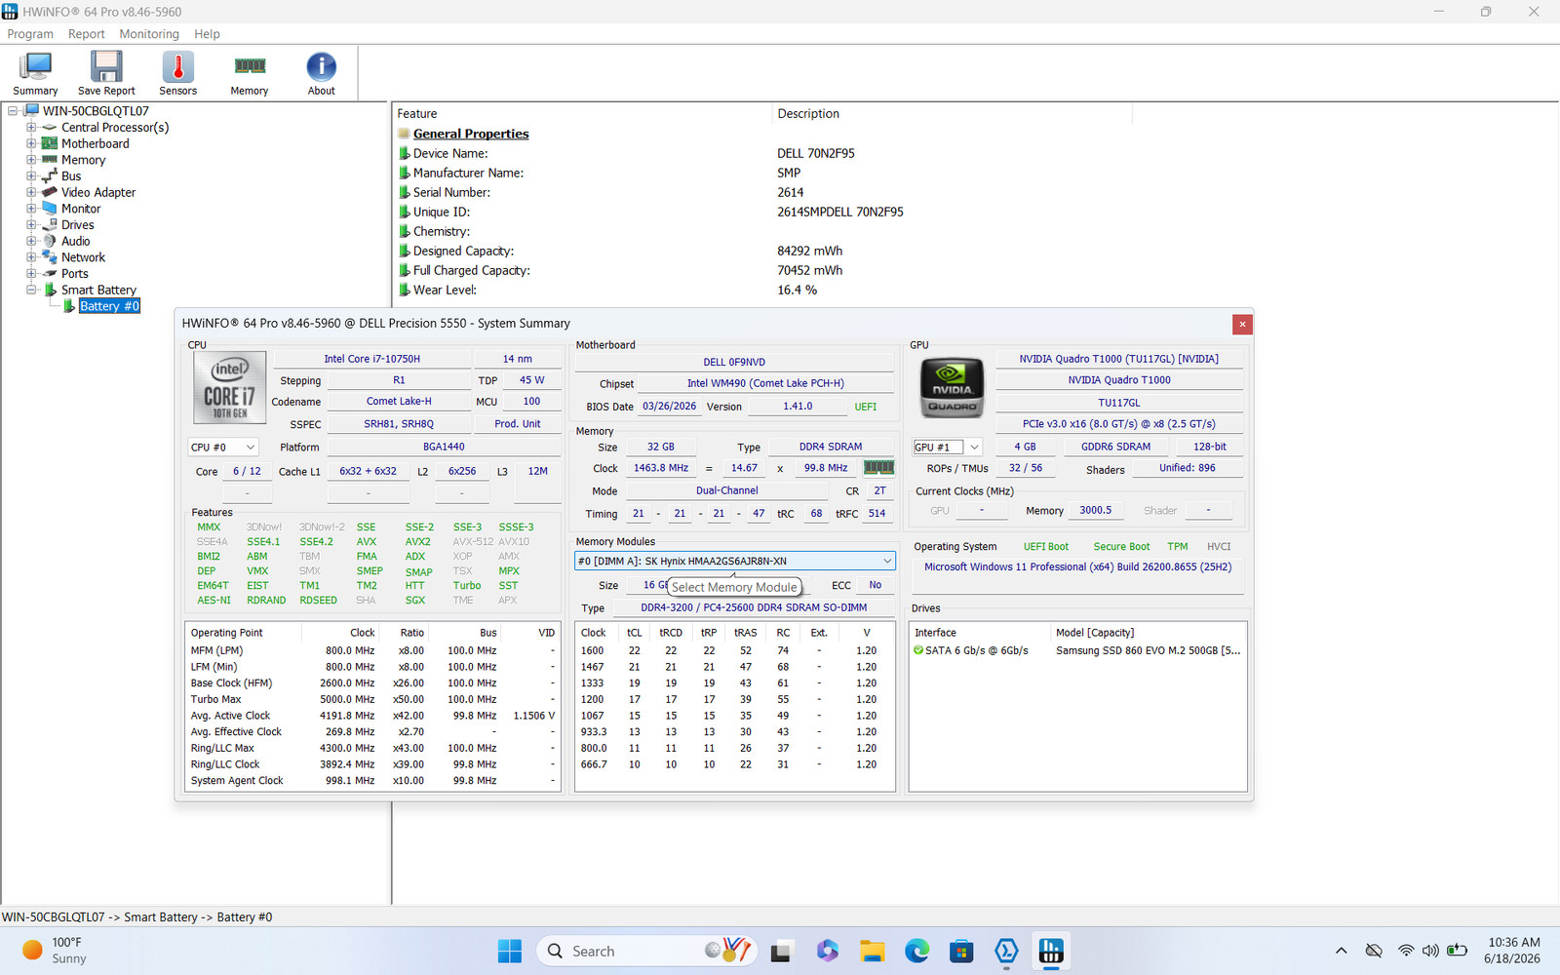Click the BIOS Date 03/26/2026 field
This screenshot has height=975, width=1560.
(669, 407)
